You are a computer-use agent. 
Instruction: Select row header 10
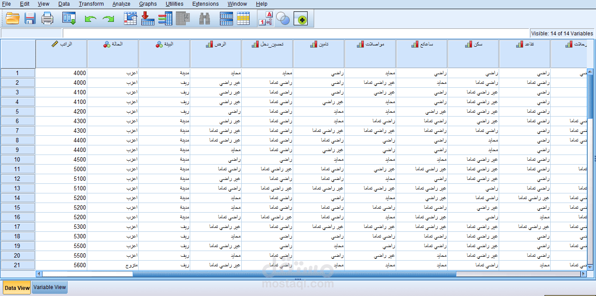[17, 159]
